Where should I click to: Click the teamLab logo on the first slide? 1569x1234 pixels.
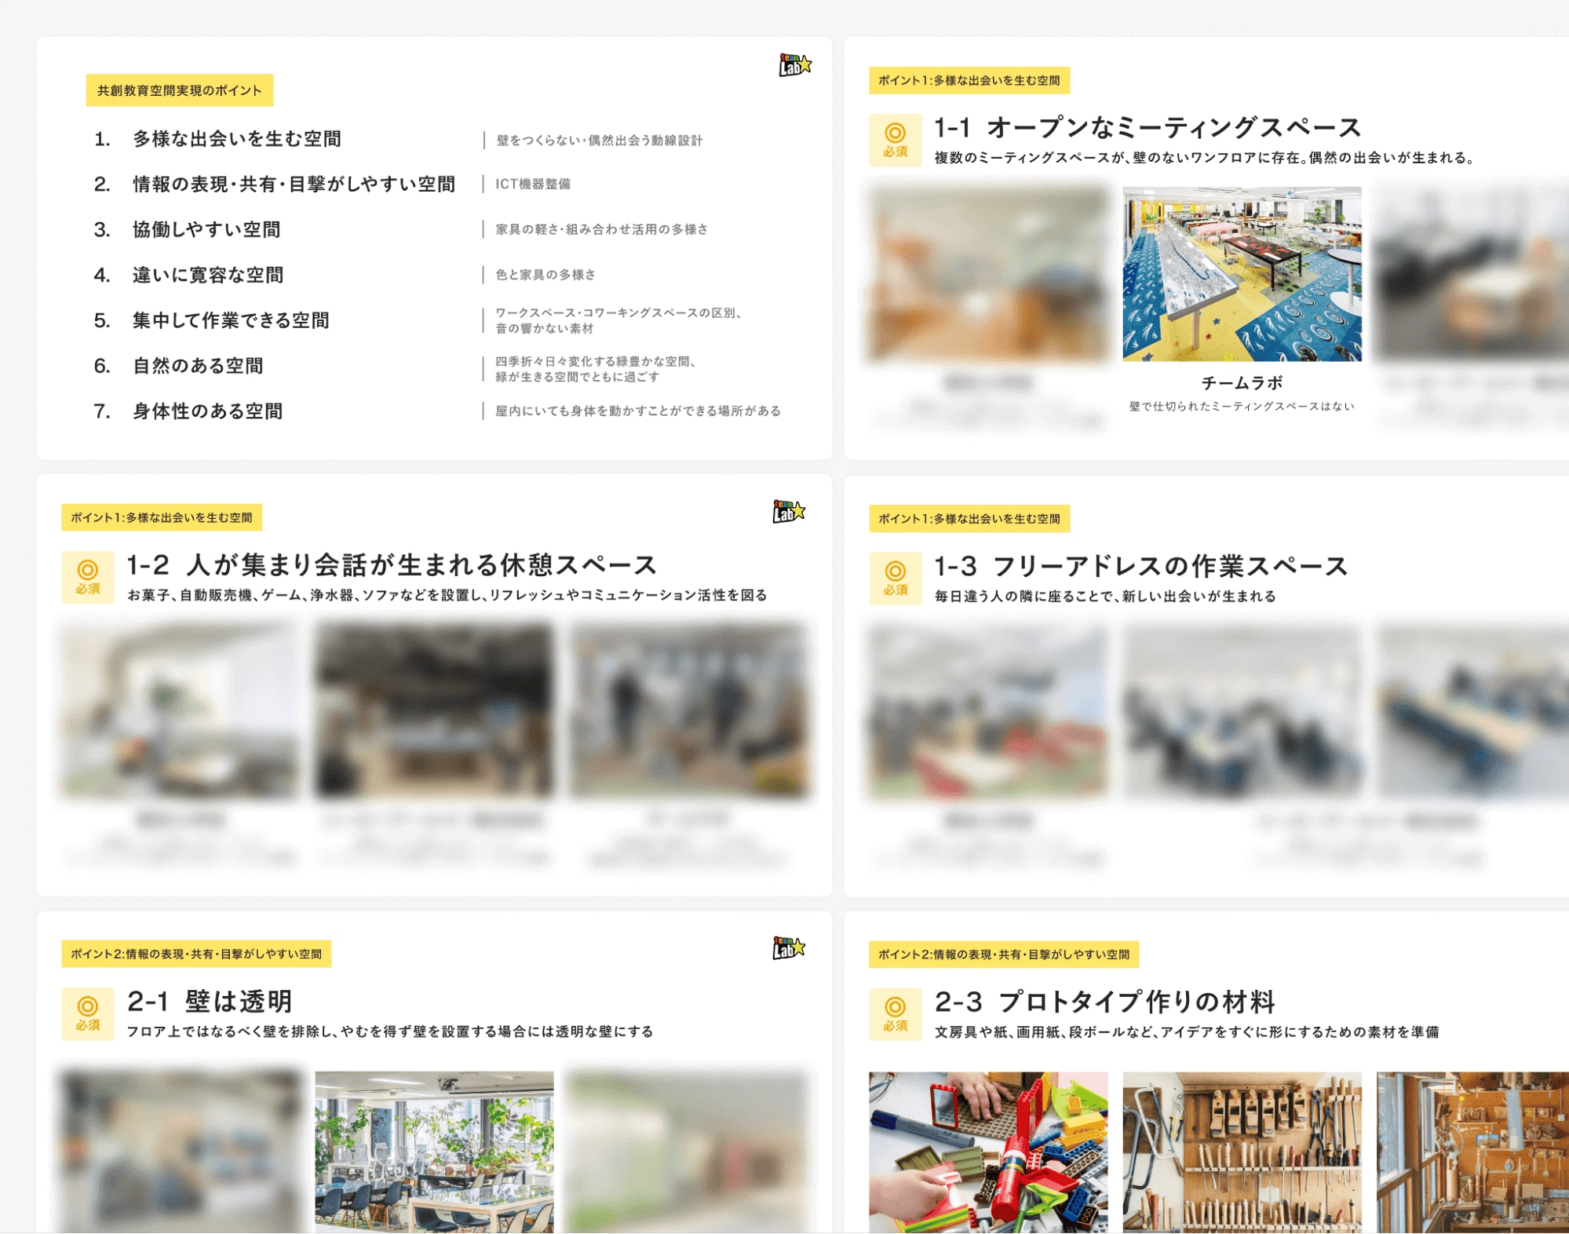[794, 65]
